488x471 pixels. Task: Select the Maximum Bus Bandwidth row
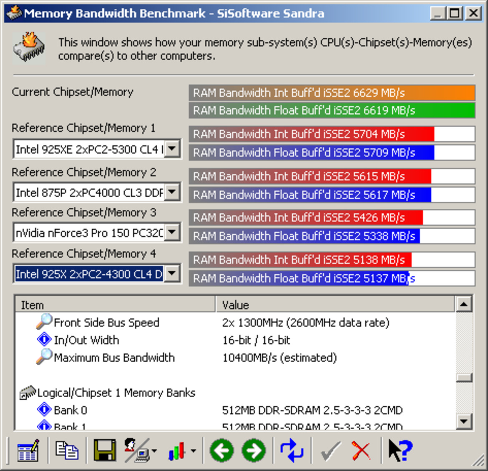pos(235,358)
